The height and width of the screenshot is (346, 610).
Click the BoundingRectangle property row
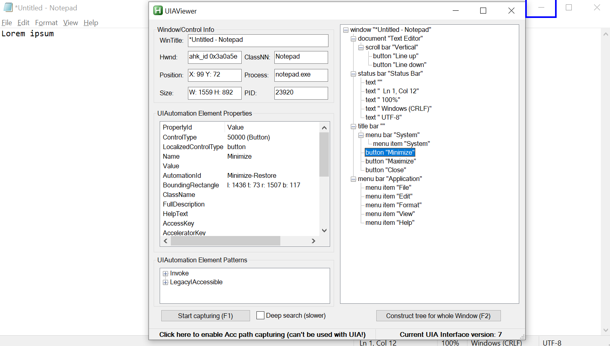point(240,185)
